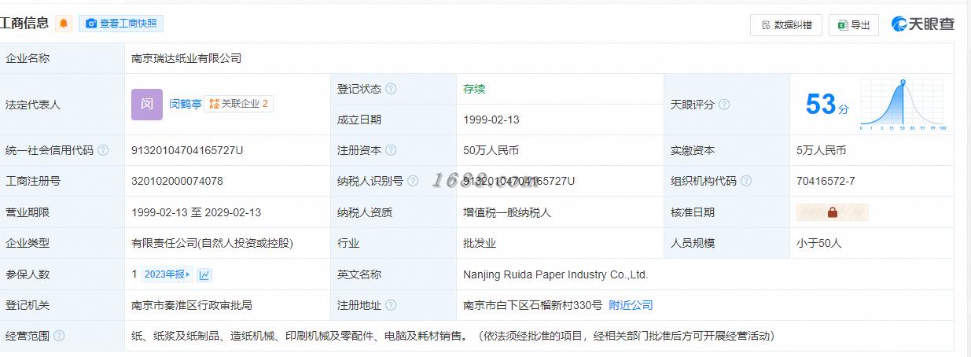Click help icon next to 登记状态
This screenshot has width=971, height=357.
coord(391,89)
